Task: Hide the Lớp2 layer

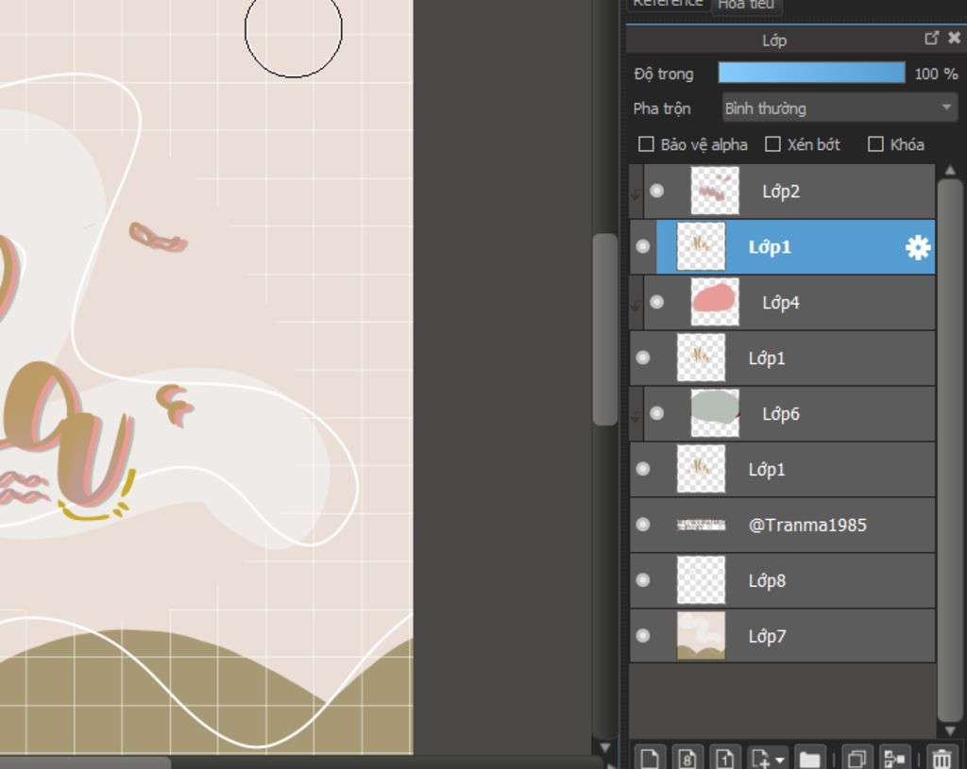Action: coord(657,191)
